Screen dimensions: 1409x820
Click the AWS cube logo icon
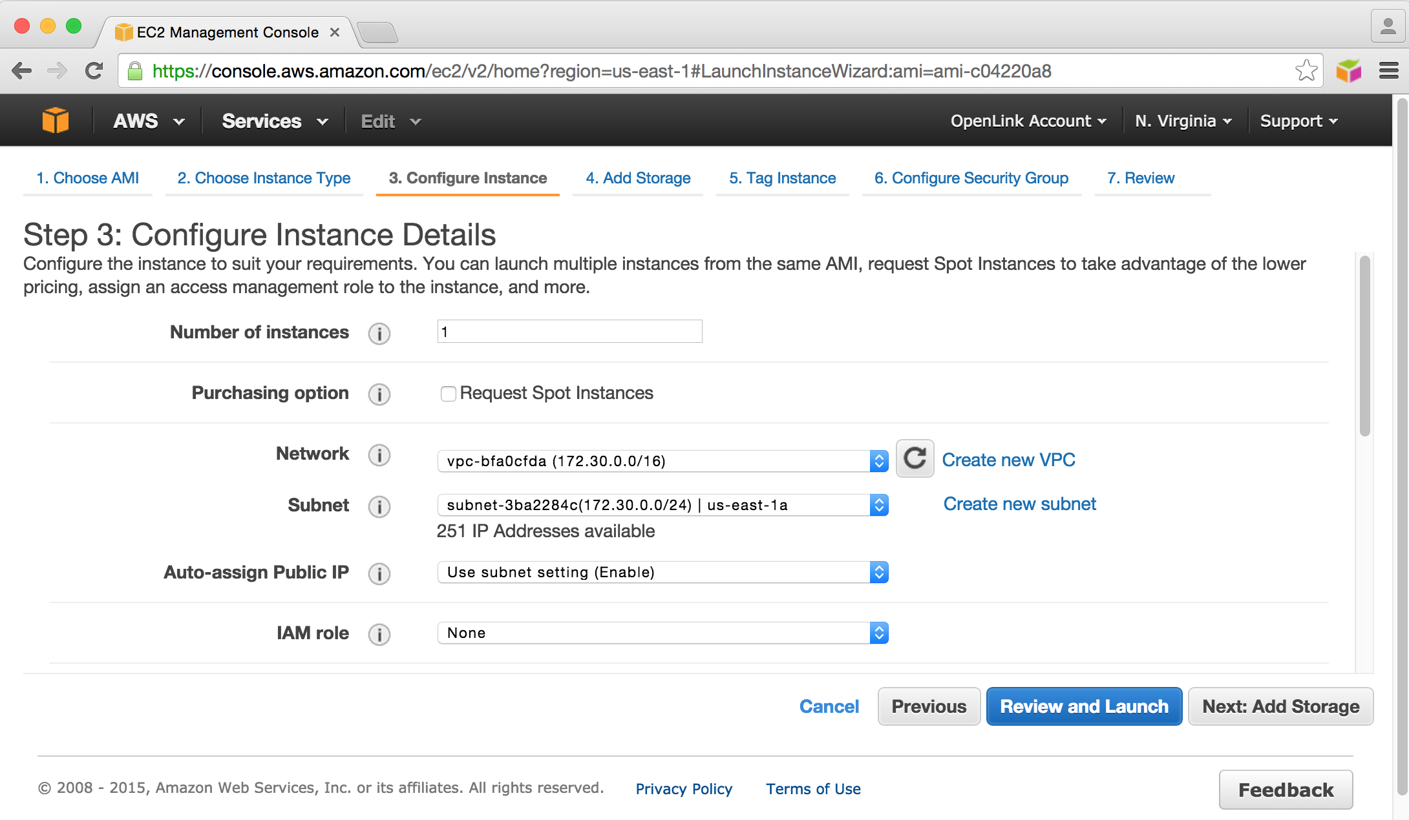[56, 121]
